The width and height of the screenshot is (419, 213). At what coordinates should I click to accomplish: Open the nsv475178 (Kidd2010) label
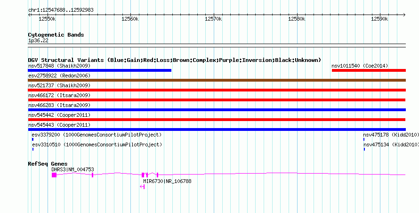click(391, 135)
